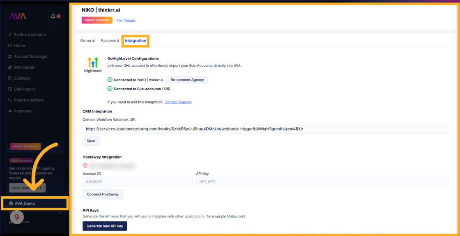Click the "(128)" sub-accounts count
This screenshot has height=236, width=460.
pos(166,89)
